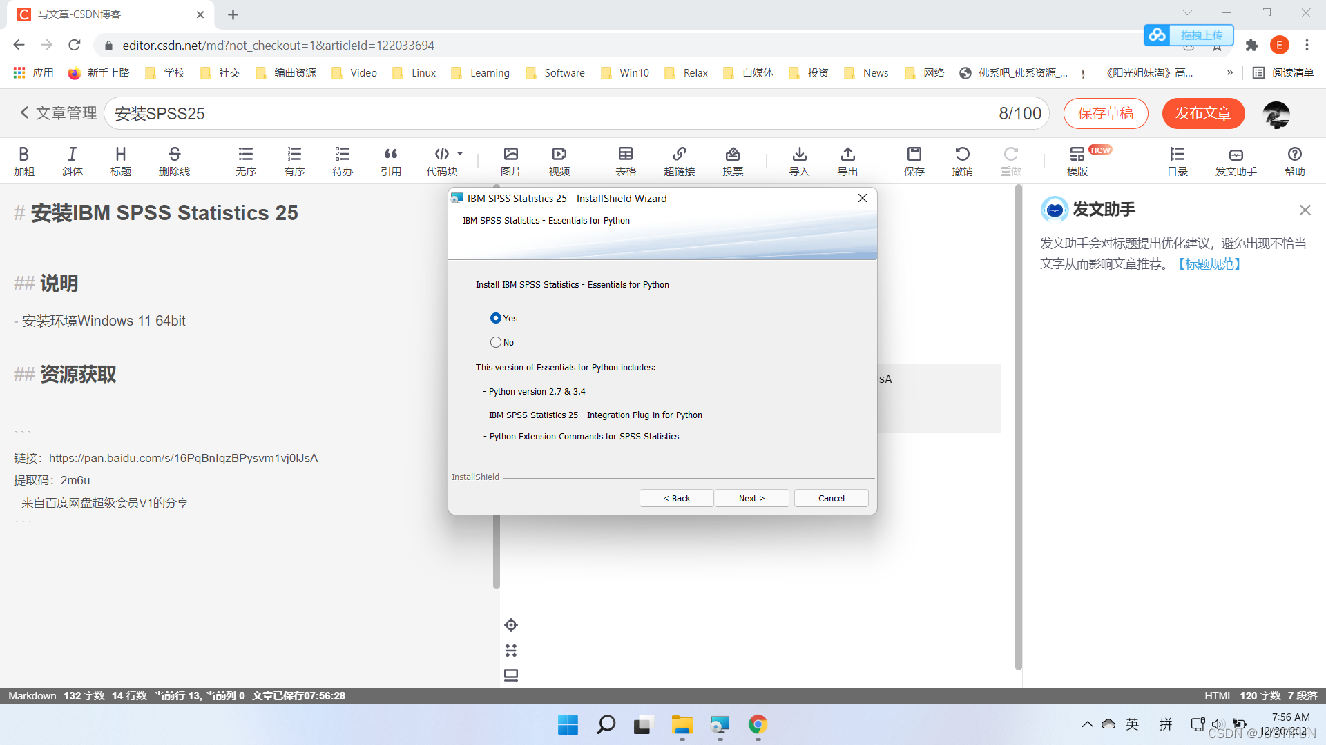The image size is (1326, 745).
Task: Insert heading with 标题 tool
Action: 121,161
